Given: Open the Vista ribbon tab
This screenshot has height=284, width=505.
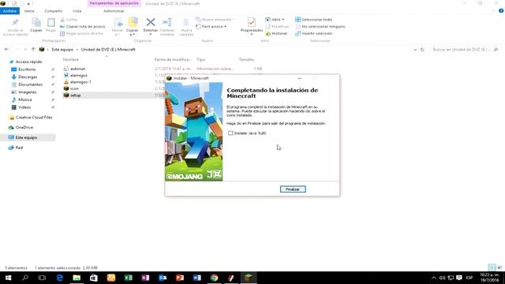Looking at the screenshot, I should point(77,11).
